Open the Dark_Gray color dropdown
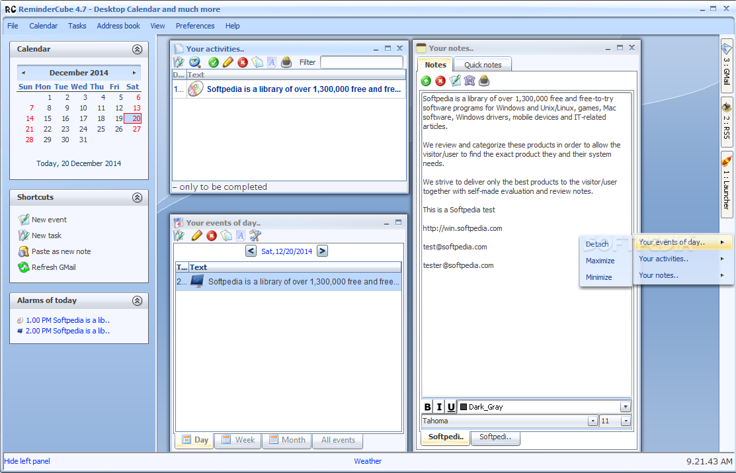 coord(626,407)
